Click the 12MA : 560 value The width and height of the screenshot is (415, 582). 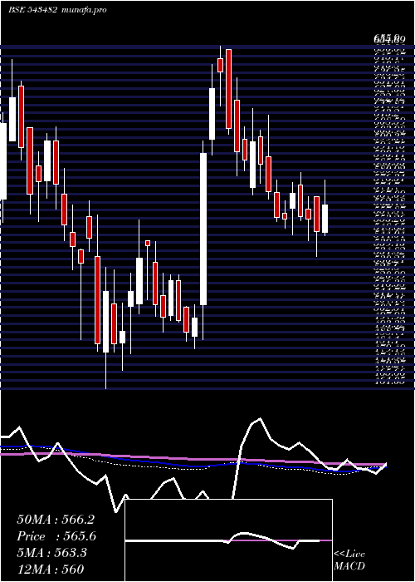(x=50, y=569)
